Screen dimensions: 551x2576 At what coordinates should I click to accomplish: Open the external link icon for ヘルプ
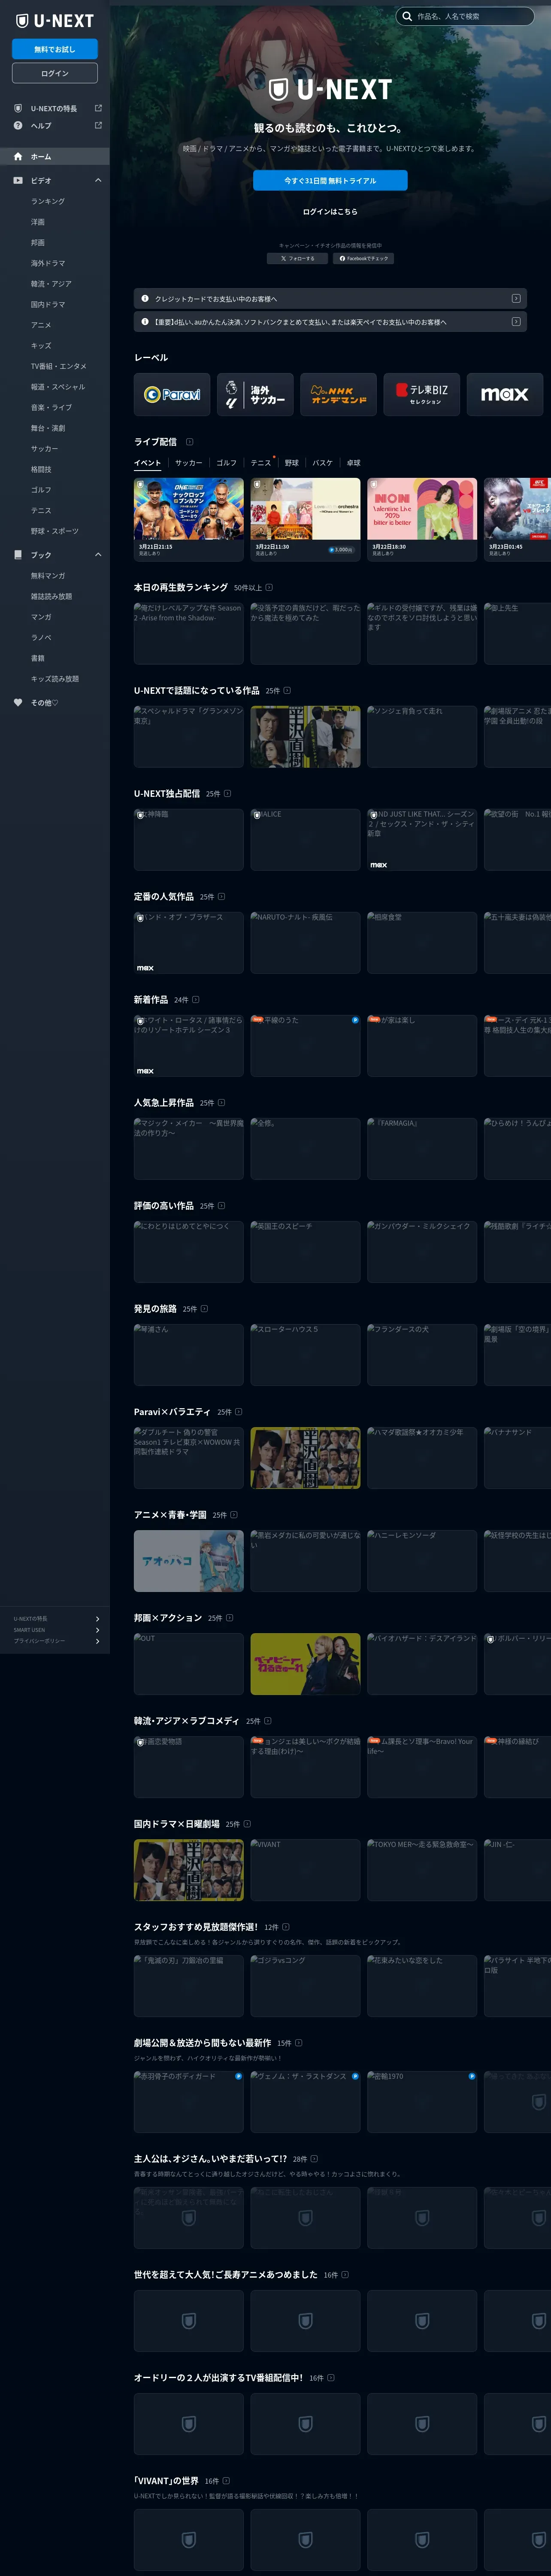coord(98,125)
